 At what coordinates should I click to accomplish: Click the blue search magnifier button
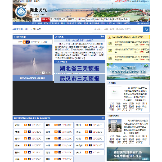tap(146, 29)
